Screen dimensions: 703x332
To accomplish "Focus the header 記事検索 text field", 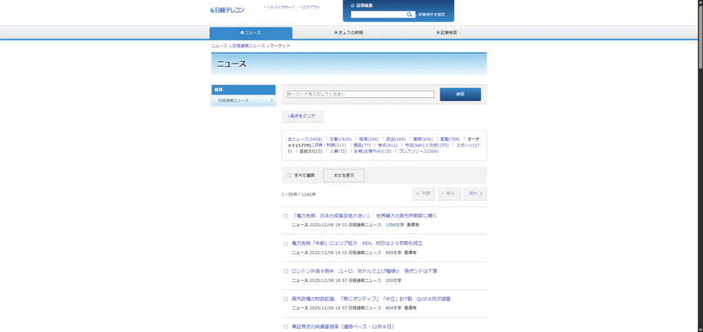I will pos(379,15).
